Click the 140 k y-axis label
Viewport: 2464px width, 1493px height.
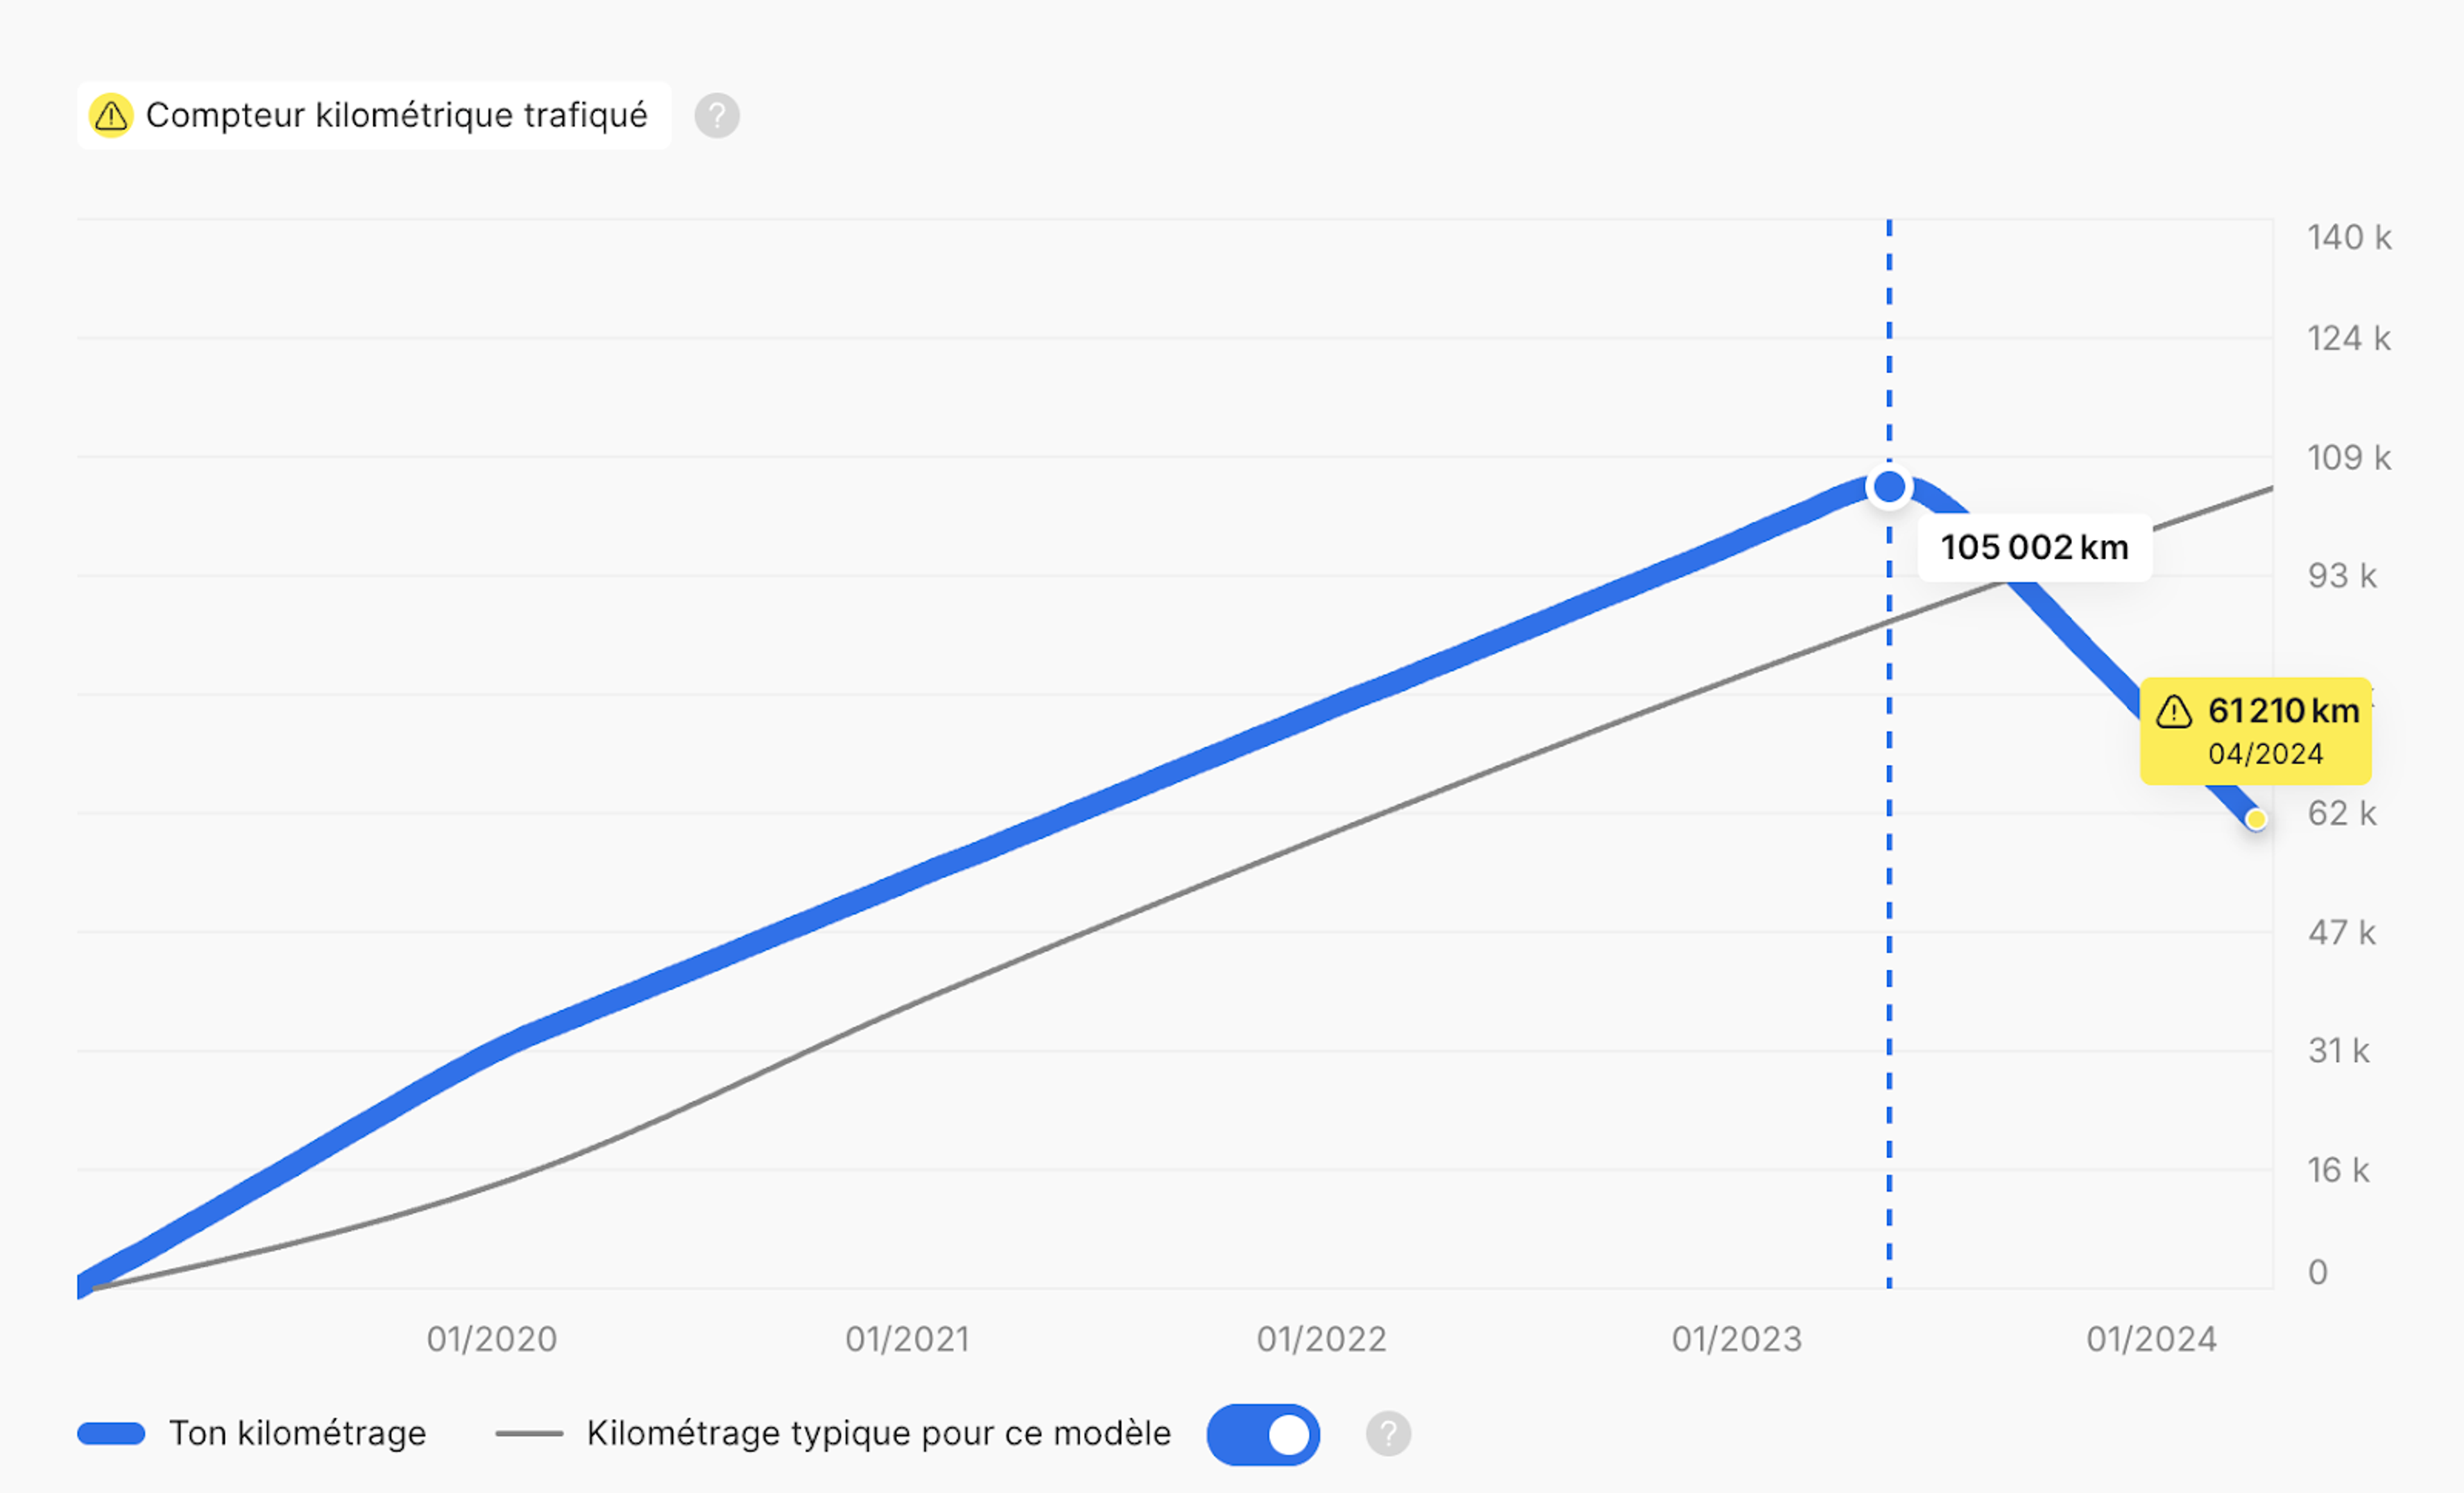2349,238
